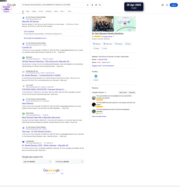This screenshot has width=182, height=187.
Task: Click MapQuest favicon beside the result
Action: click(24, 58)
